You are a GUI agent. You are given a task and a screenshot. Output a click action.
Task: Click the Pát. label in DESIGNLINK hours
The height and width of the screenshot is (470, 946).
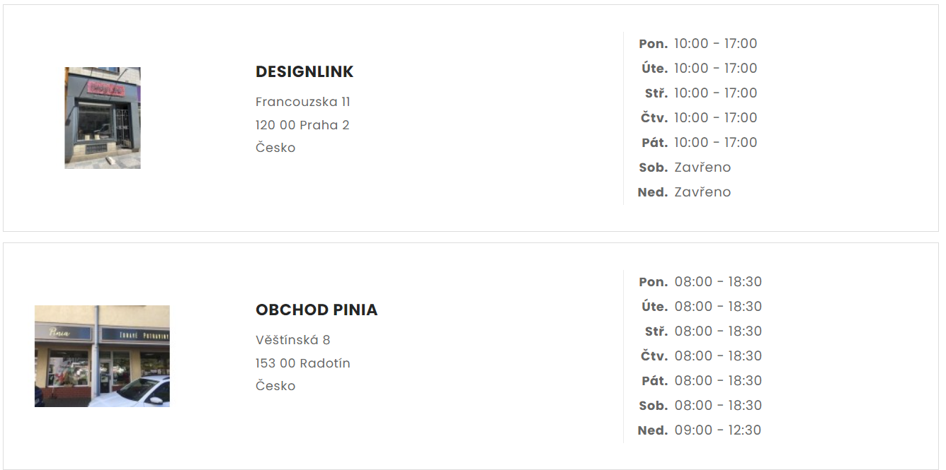coord(654,143)
